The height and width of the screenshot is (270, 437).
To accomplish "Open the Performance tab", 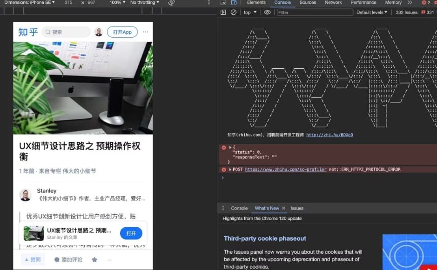I will 363,2.
